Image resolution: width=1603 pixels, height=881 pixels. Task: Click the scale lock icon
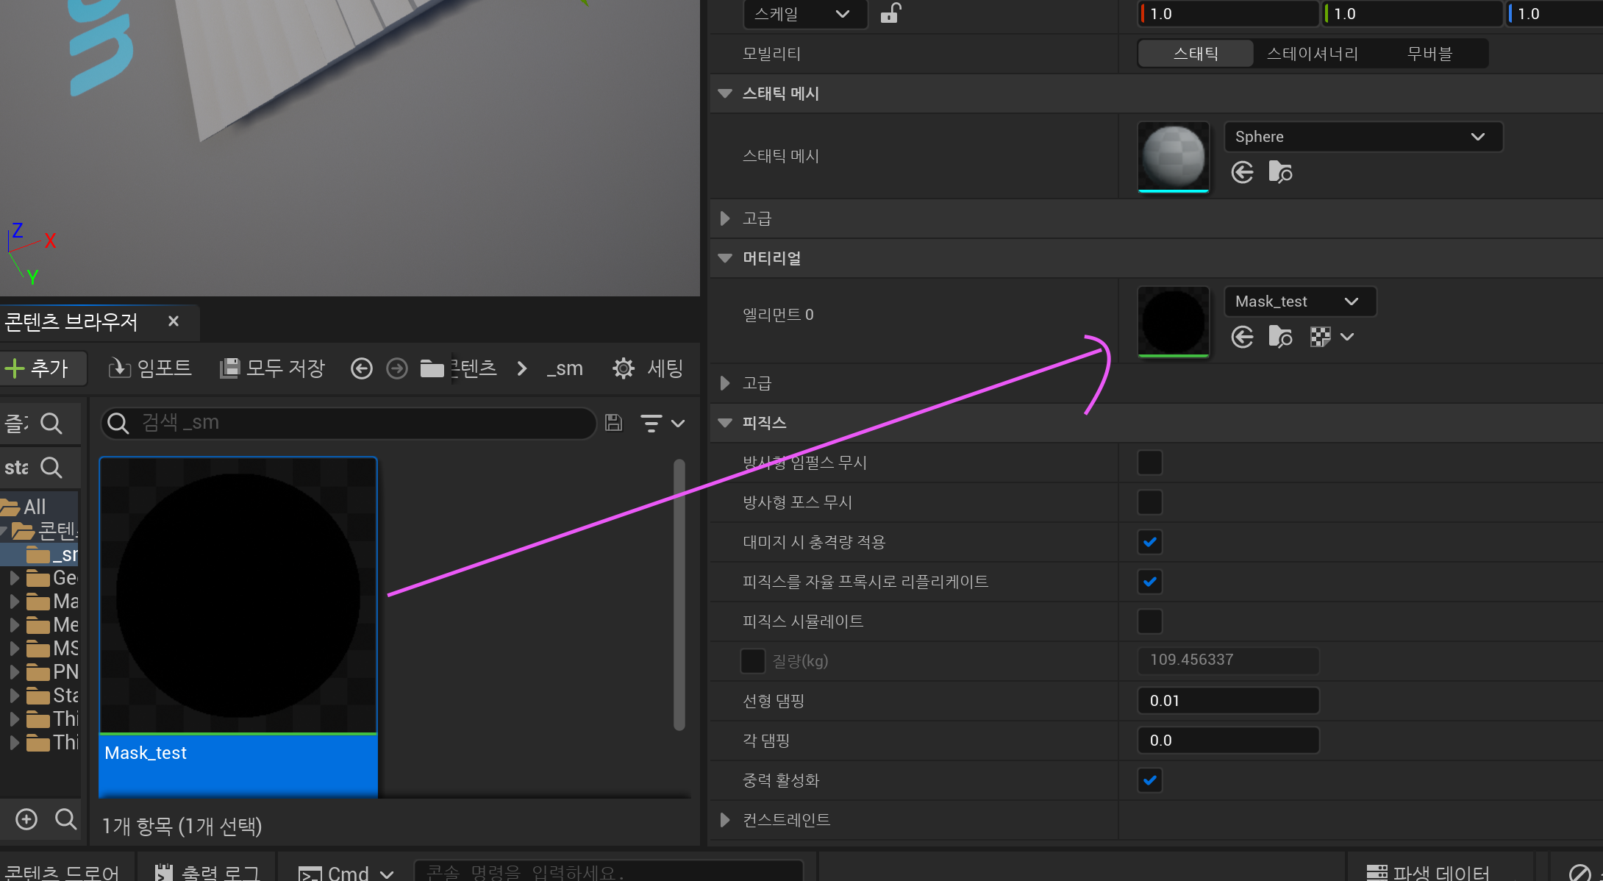click(x=890, y=13)
